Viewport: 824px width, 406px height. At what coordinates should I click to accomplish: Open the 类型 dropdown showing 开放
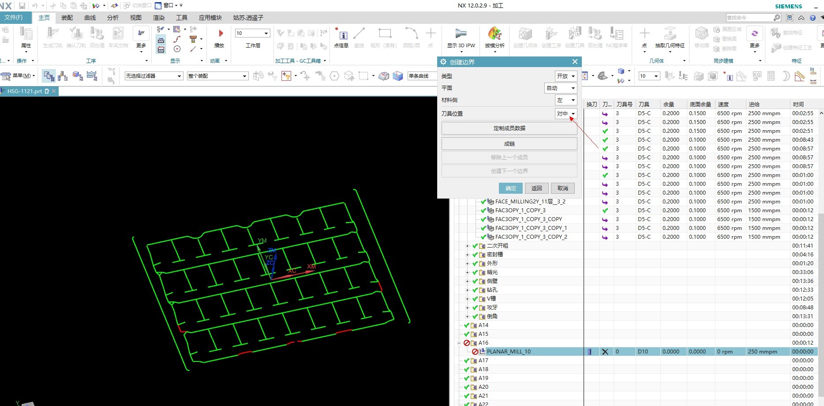pyautogui.click(x=566, y=76)
